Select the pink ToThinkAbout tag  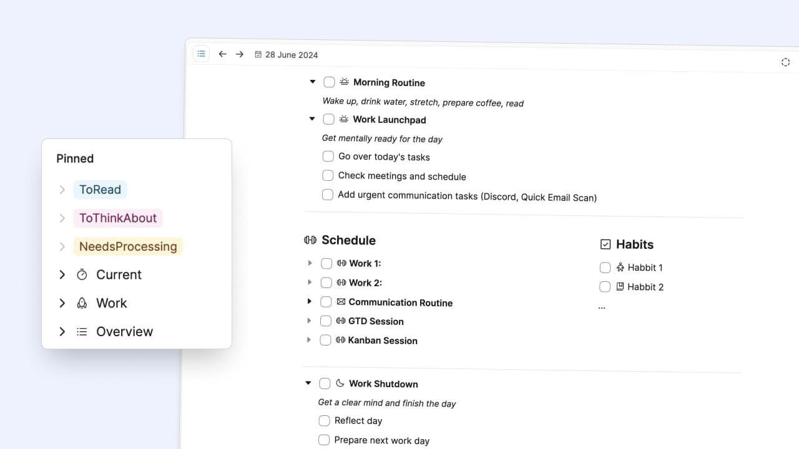118,218
